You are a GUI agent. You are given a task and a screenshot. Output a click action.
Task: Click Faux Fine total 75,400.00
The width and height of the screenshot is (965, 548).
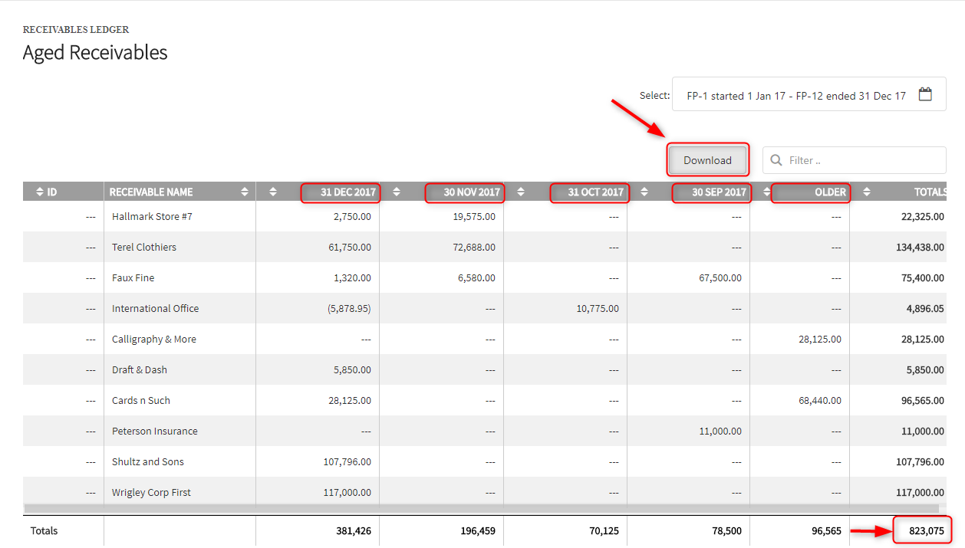tap(923, 277)
